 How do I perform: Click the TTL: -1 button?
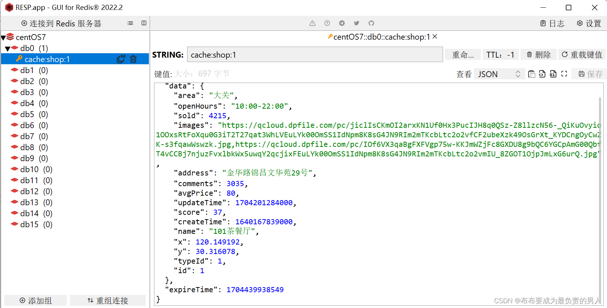tap(500, 55)
